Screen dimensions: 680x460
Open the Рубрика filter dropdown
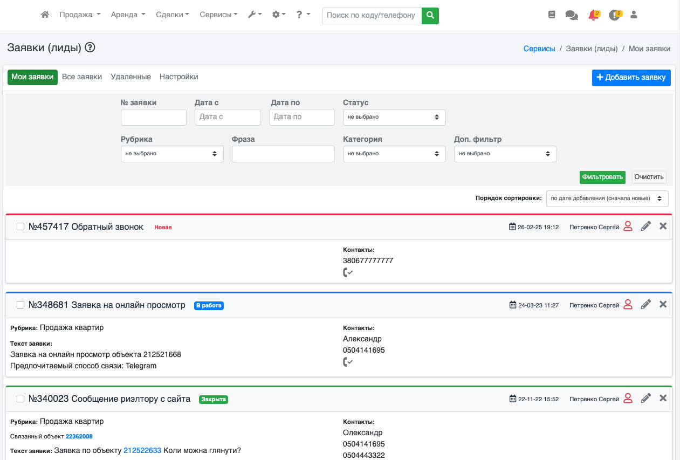[x=172, y=154]
